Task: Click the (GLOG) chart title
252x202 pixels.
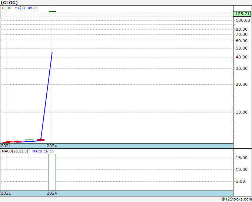Action: tap(9, 3)
